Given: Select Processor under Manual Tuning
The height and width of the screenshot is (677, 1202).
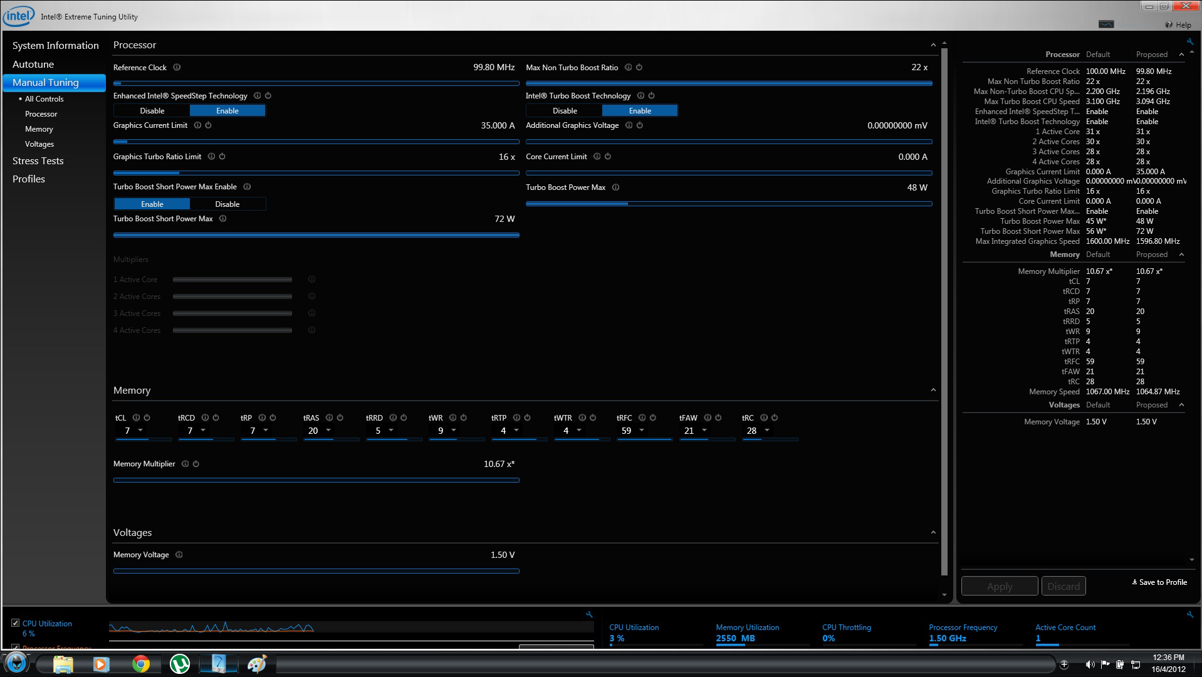Looking at the screenshot, I should pos(41,113).
